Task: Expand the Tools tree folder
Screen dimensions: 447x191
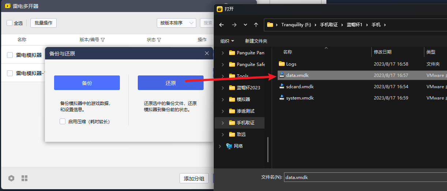Action: pos(223,76)
